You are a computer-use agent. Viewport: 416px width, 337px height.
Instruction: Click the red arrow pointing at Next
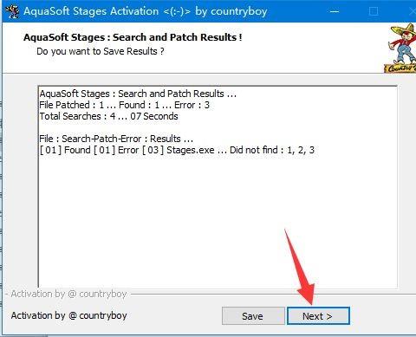[x=301, y=267]
